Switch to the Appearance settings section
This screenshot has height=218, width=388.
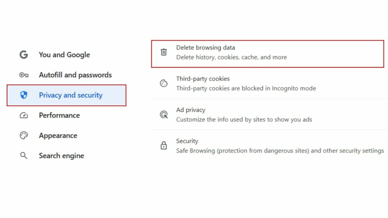[x=58, y=135]
